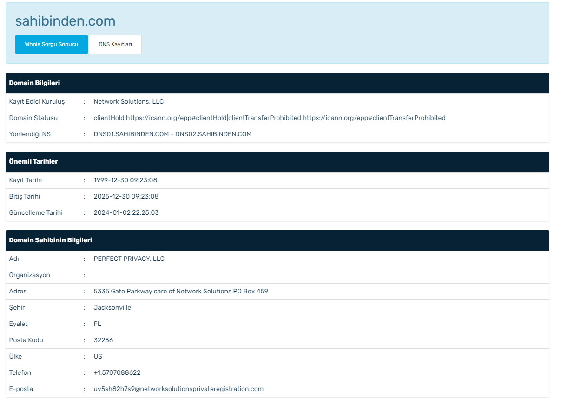Select the Domain Sahibinin Bilgileri header
561x405 pixels.
click(277, 240)
